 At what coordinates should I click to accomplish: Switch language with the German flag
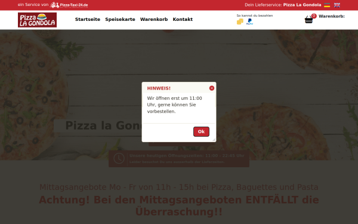point(327,5)
